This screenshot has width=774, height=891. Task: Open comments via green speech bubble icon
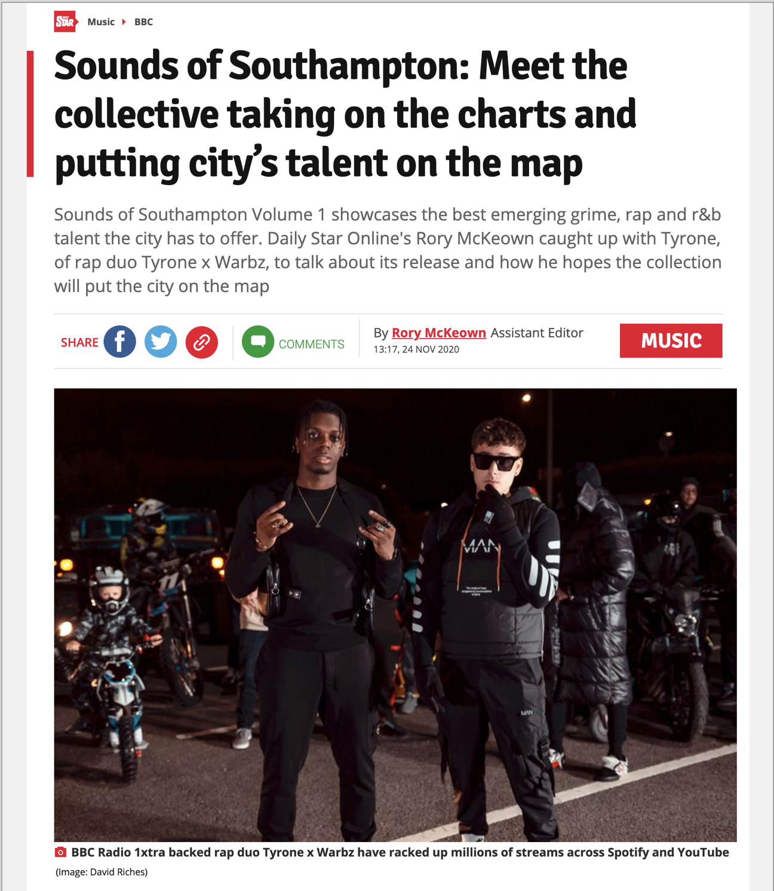click(x=258, y=342)
